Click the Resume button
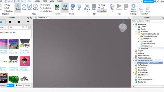 [119, 7]
